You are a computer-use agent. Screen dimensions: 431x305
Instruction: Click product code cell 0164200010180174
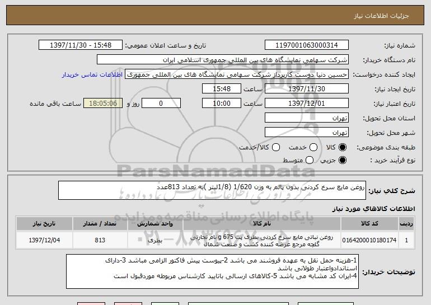[x=369, y=240]
